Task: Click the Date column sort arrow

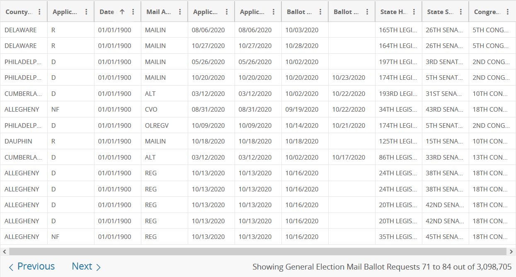Action: (x=122, y=12)
